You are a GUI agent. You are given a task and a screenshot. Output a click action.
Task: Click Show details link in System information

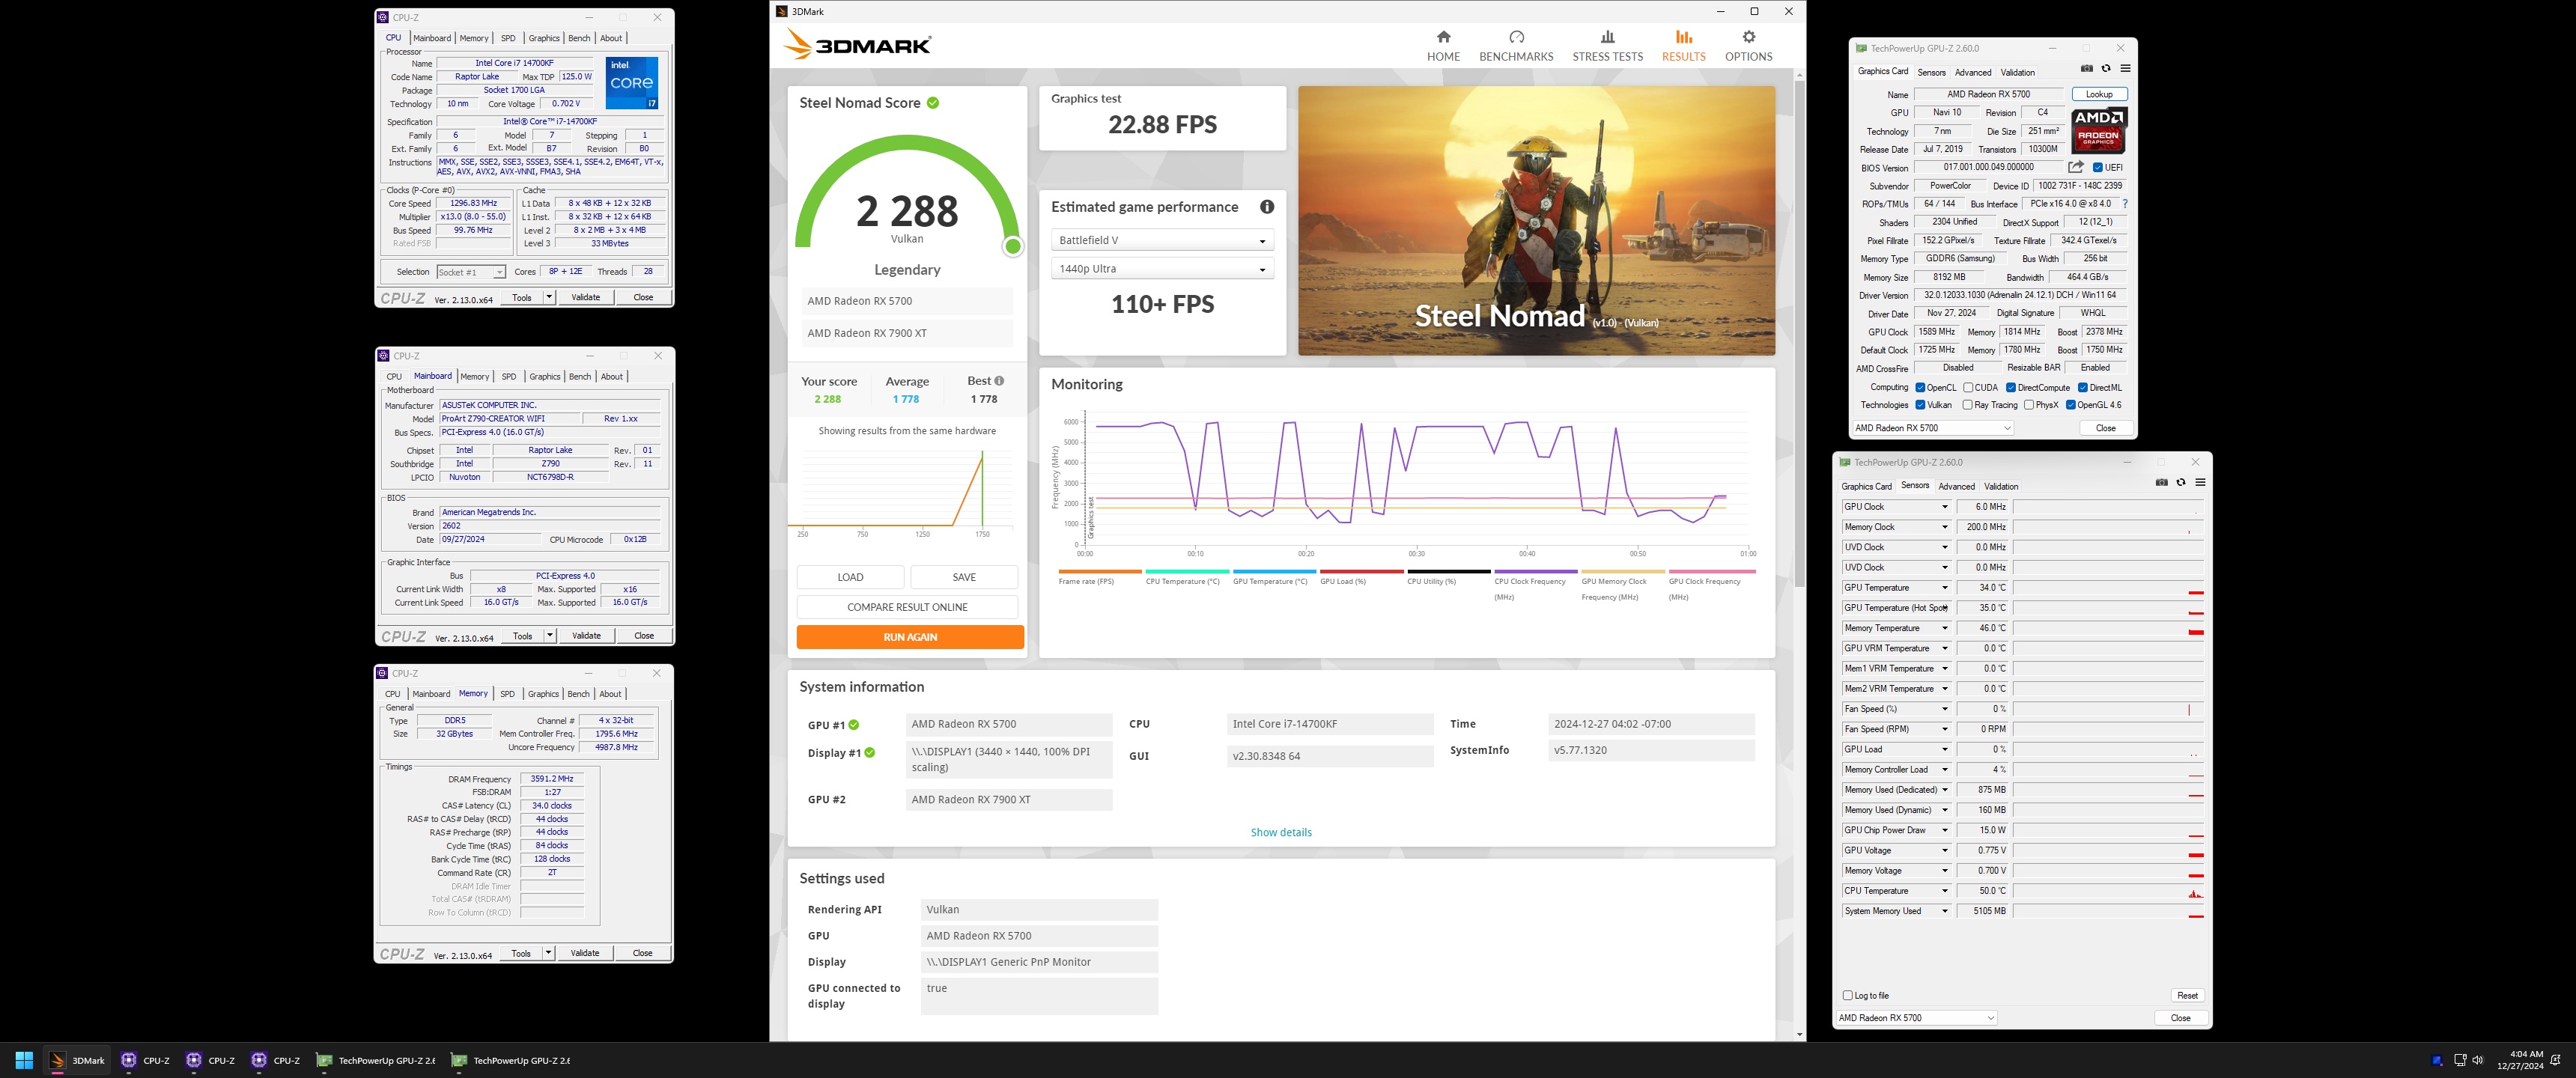pos(1281,832)
